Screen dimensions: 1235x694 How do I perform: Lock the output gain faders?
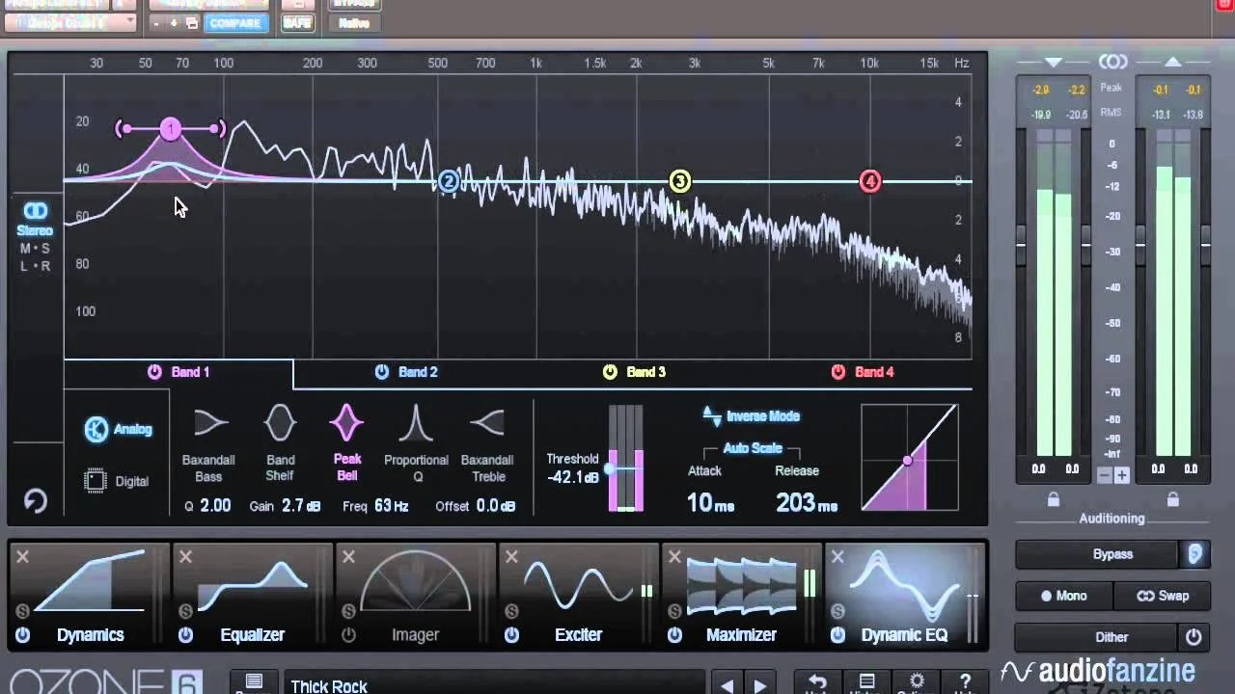1172,499
